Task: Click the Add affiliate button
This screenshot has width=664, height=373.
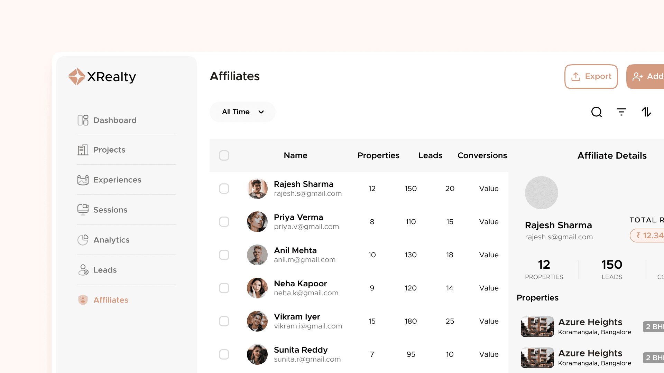Action: click(646, 76)
